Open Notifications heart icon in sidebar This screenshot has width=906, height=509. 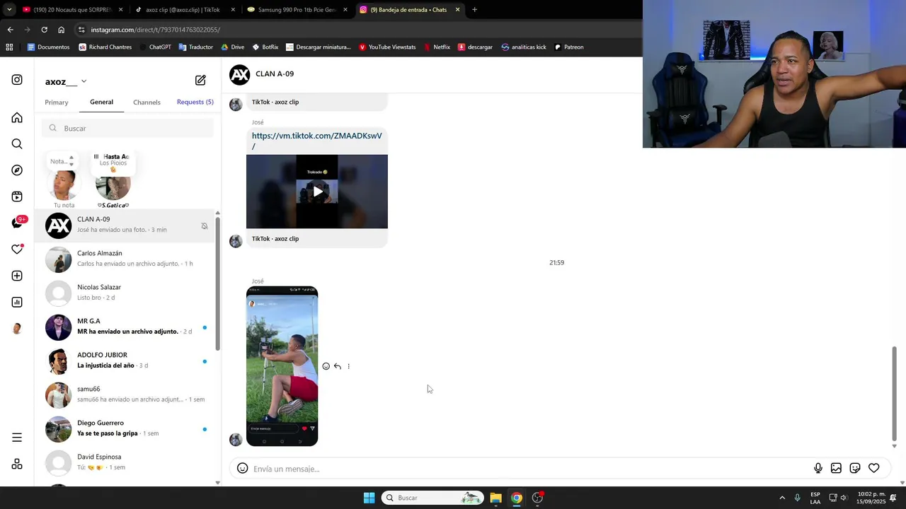pos(17,250)
